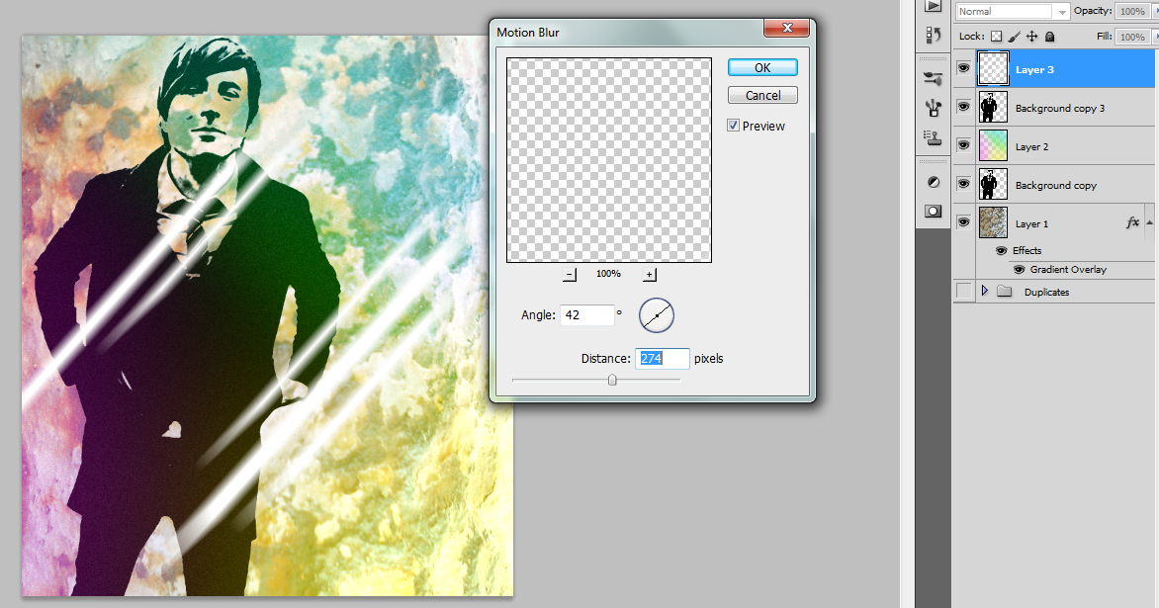Click OK in Motion Blur dialog
1159x608 pixels.
point(762,67)
